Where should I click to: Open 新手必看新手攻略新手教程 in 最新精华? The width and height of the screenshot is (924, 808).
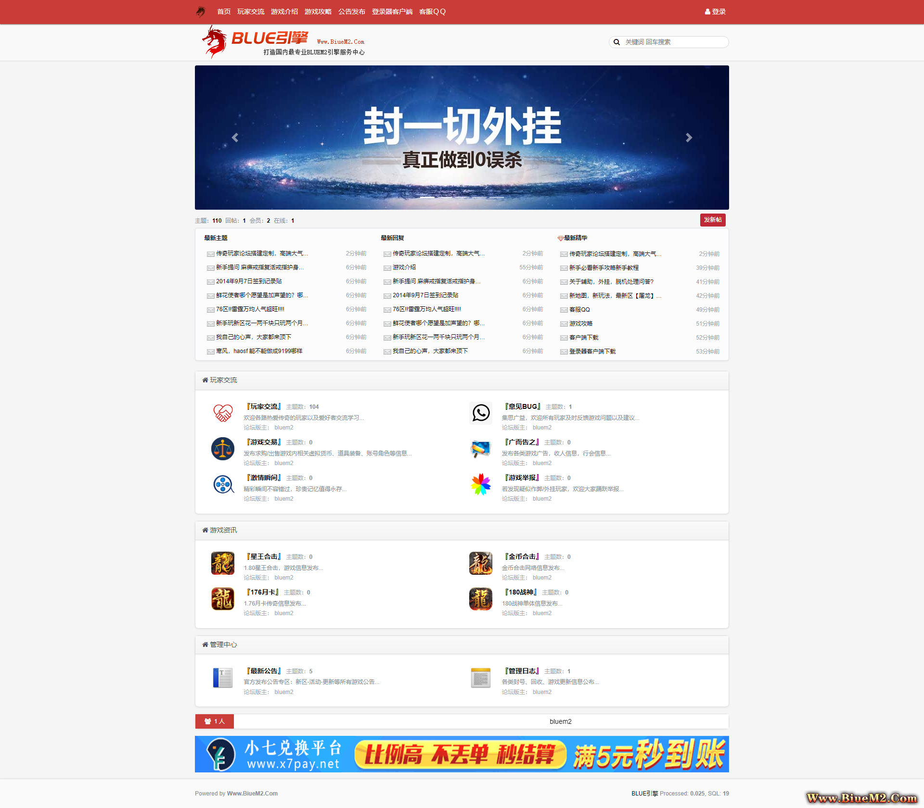pyautogui.click(x=604, y=268)
